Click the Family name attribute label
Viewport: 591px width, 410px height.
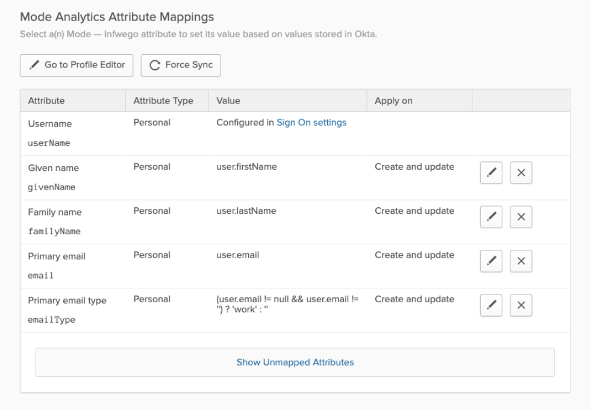[x=55, y=212]
